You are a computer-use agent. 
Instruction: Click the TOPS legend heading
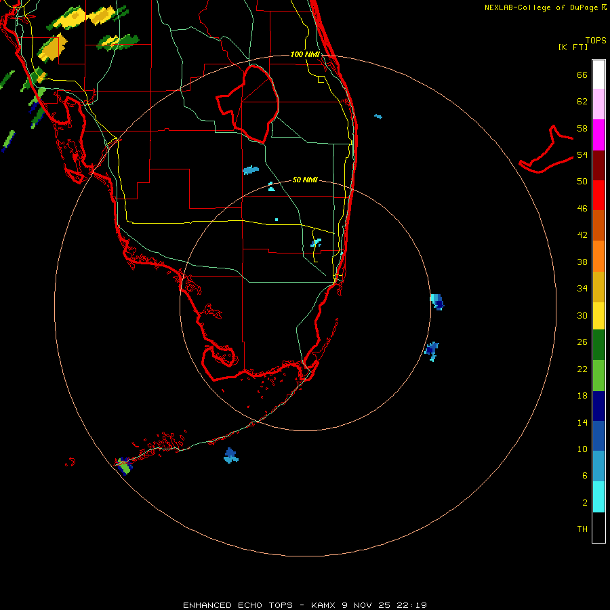point(596,41)
